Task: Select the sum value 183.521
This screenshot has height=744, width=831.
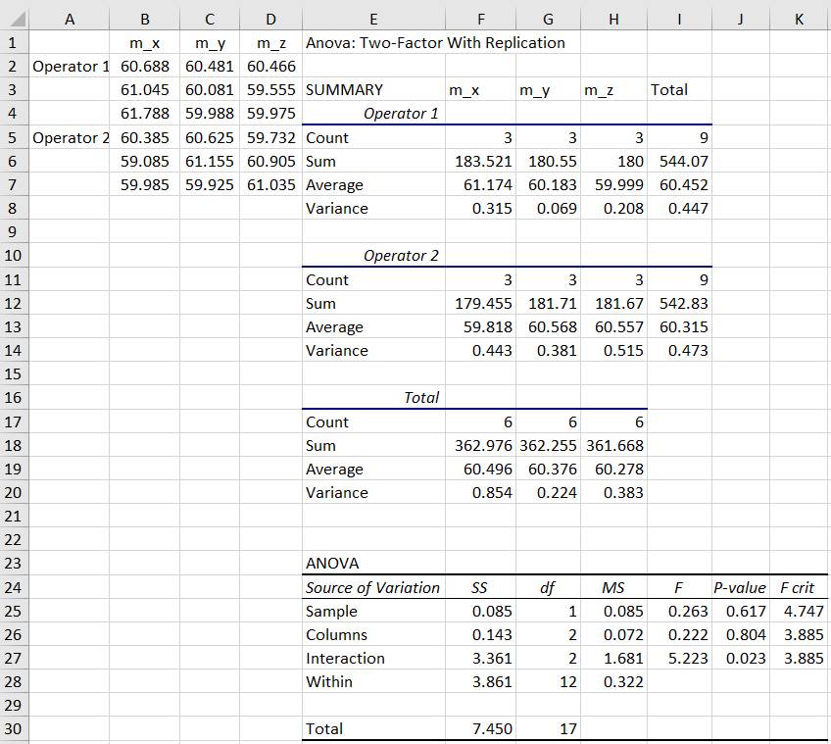Action: pos(483,161)
